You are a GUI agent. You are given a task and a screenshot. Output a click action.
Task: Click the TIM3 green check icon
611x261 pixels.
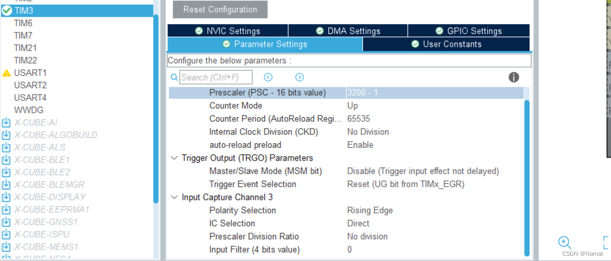(6, 9)
